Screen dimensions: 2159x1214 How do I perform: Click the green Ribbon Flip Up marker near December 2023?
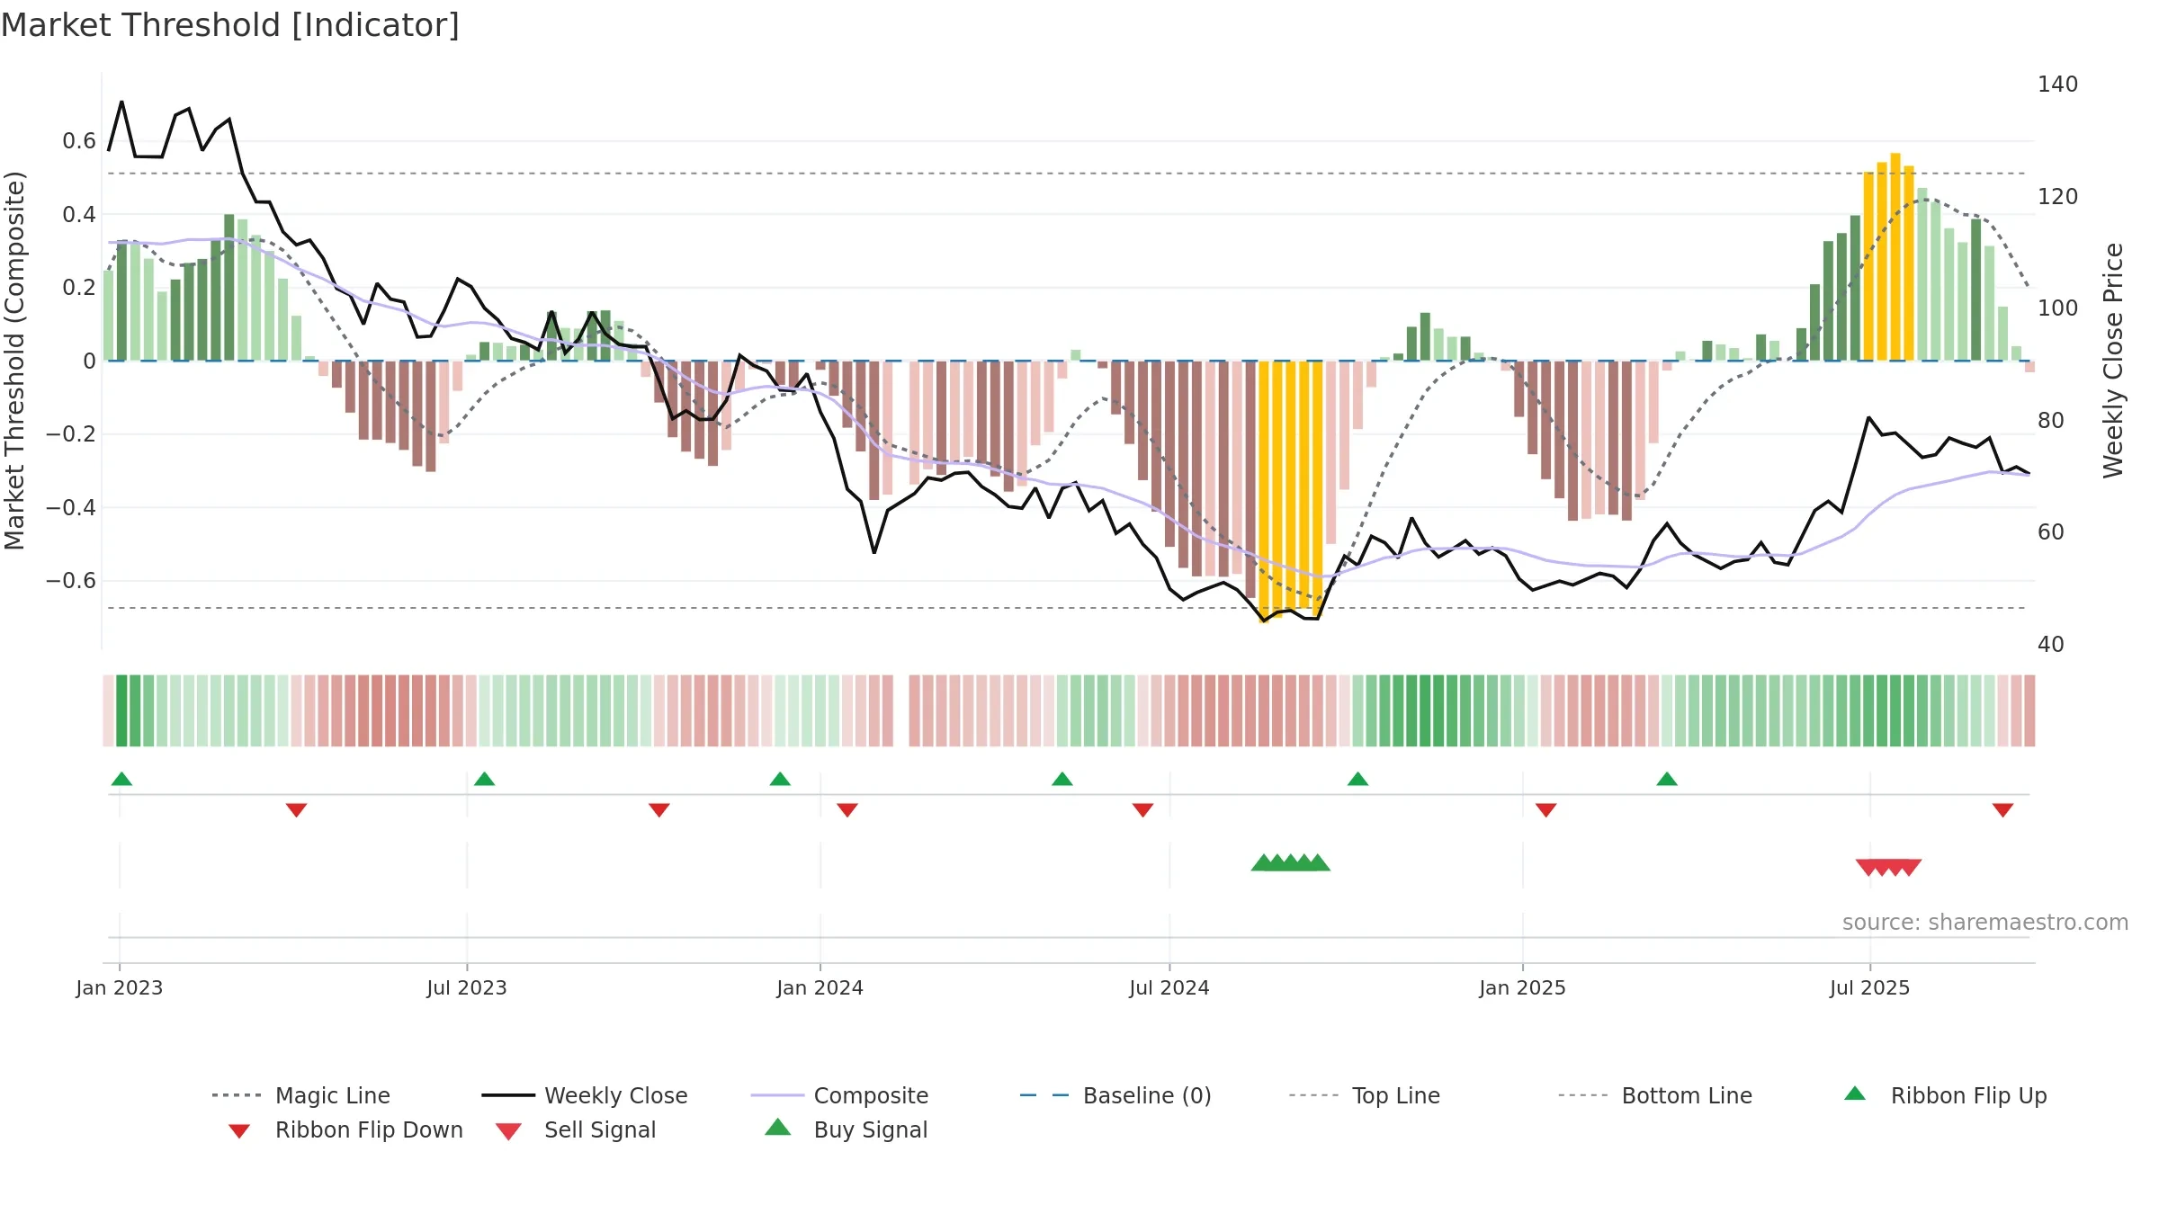pos(780,779)
